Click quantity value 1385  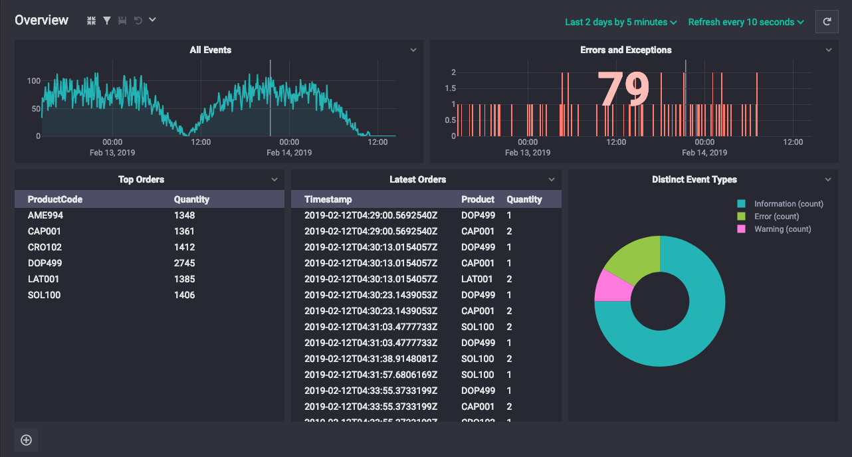[185, 279]
